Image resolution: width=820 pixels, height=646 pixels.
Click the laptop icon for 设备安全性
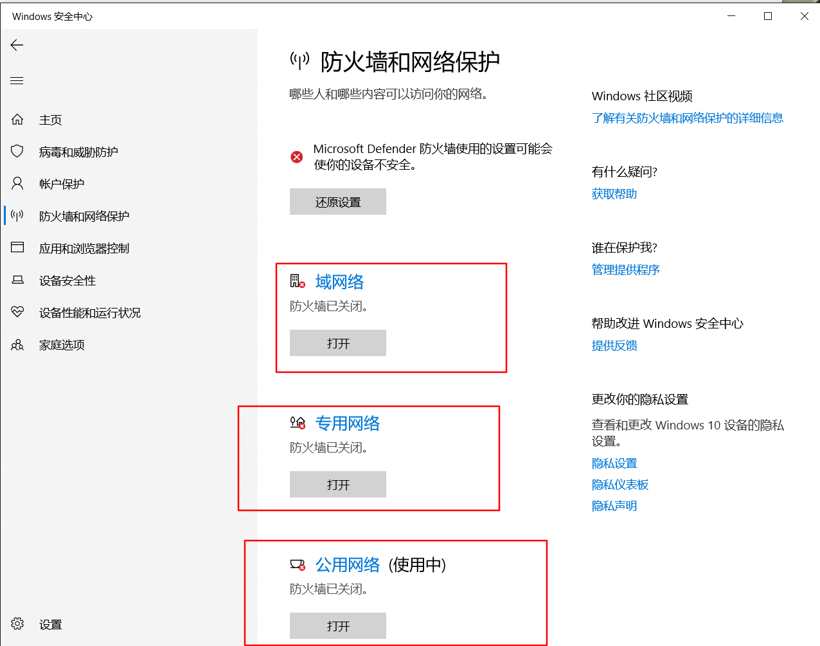17,280
